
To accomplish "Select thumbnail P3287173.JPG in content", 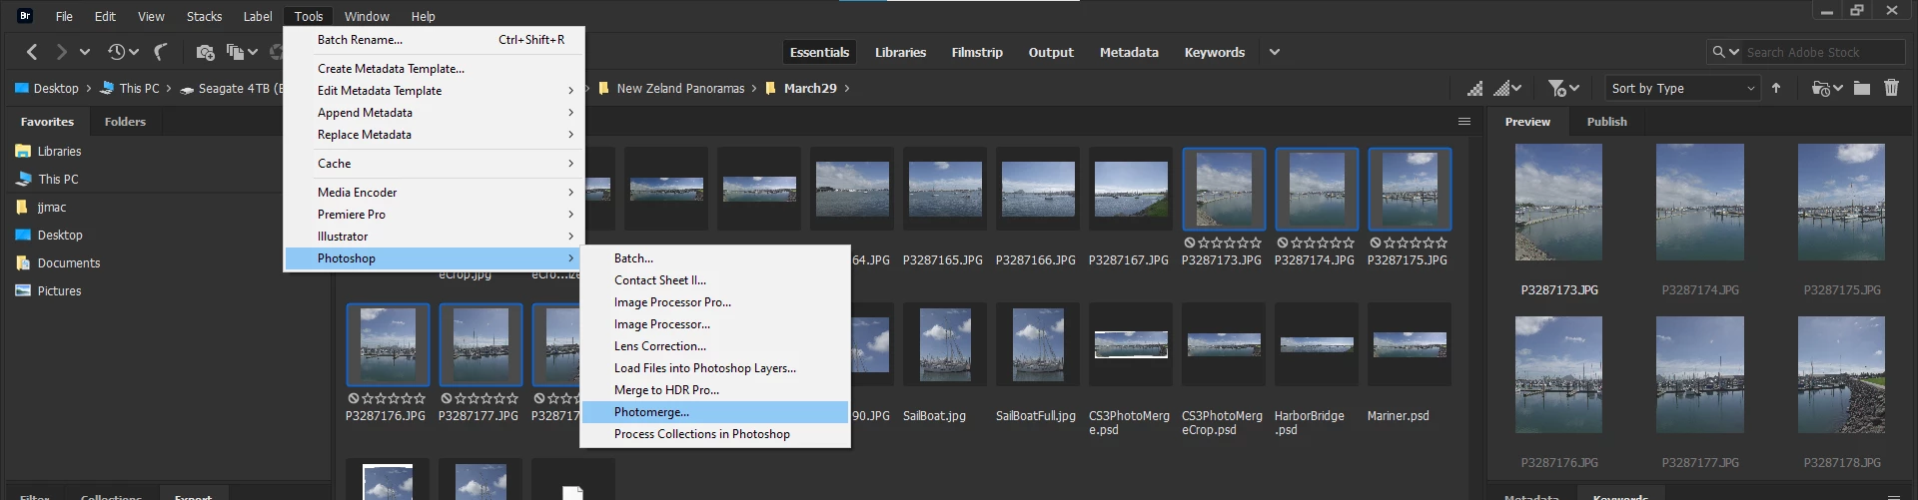I will click(1224, 190).
